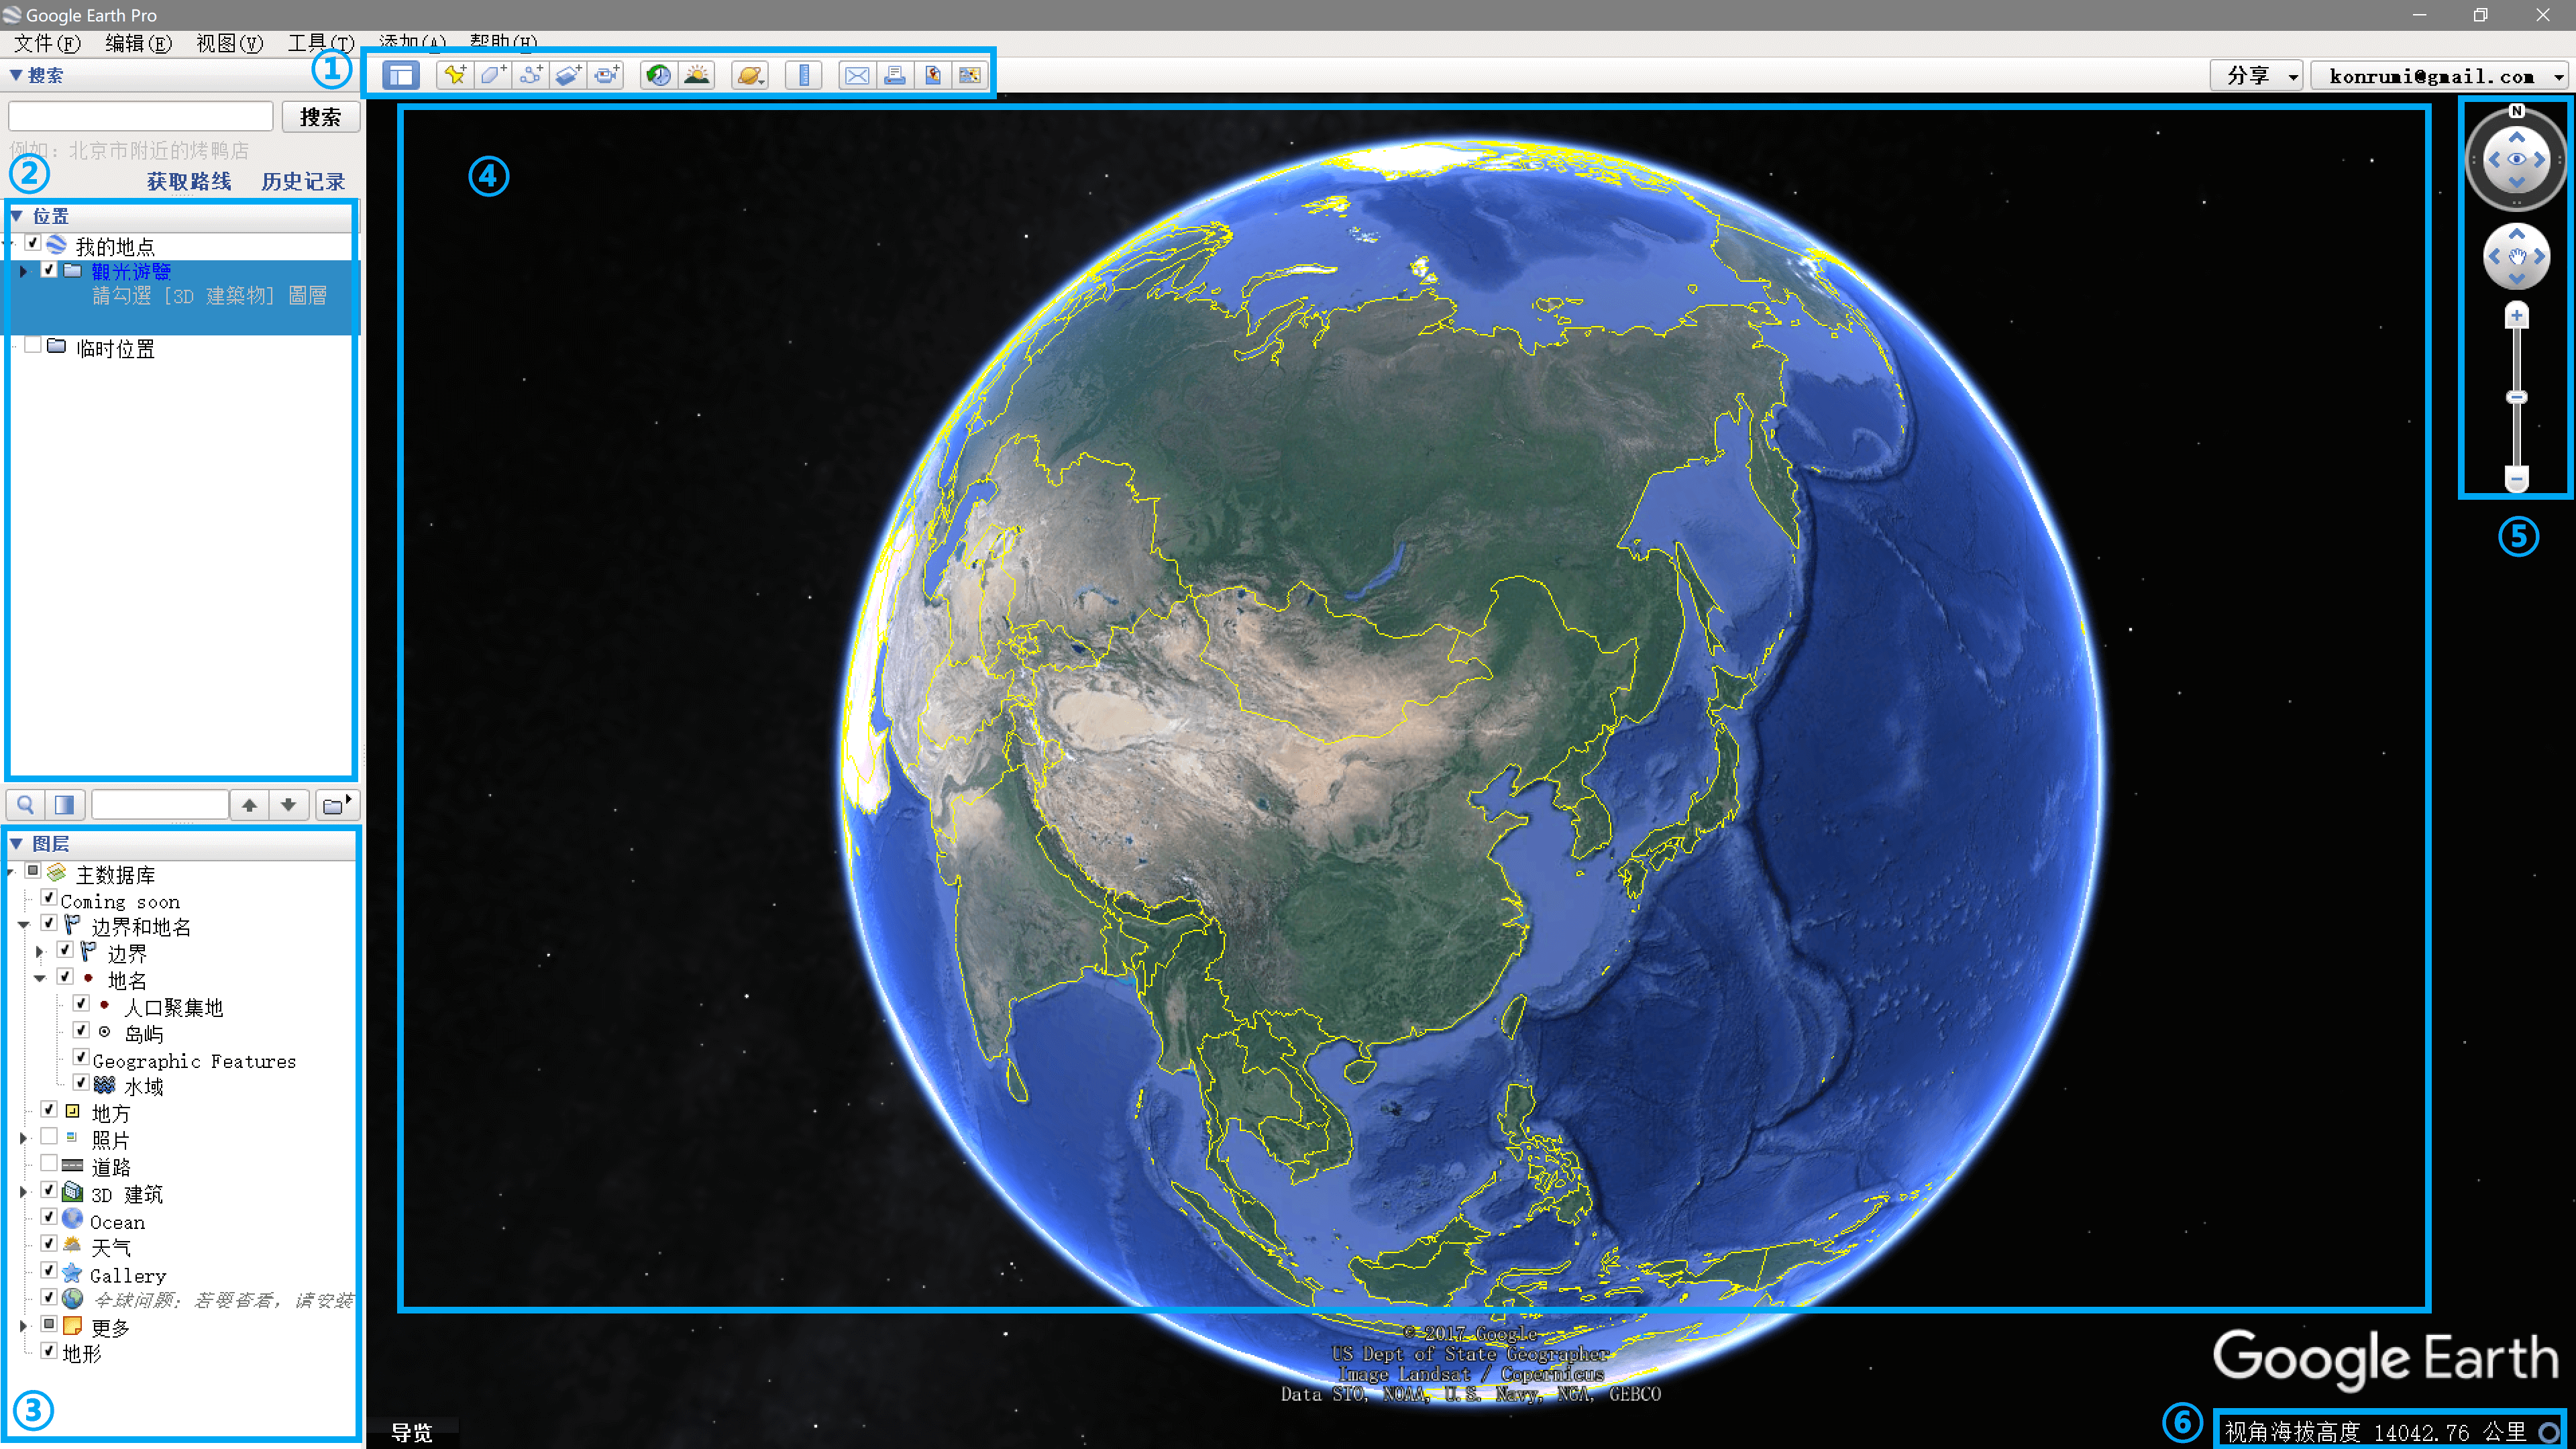Hide the sidebar with toolbar button
The height and width of the screenshot is (1449, 2576).
tap(401, 75)
